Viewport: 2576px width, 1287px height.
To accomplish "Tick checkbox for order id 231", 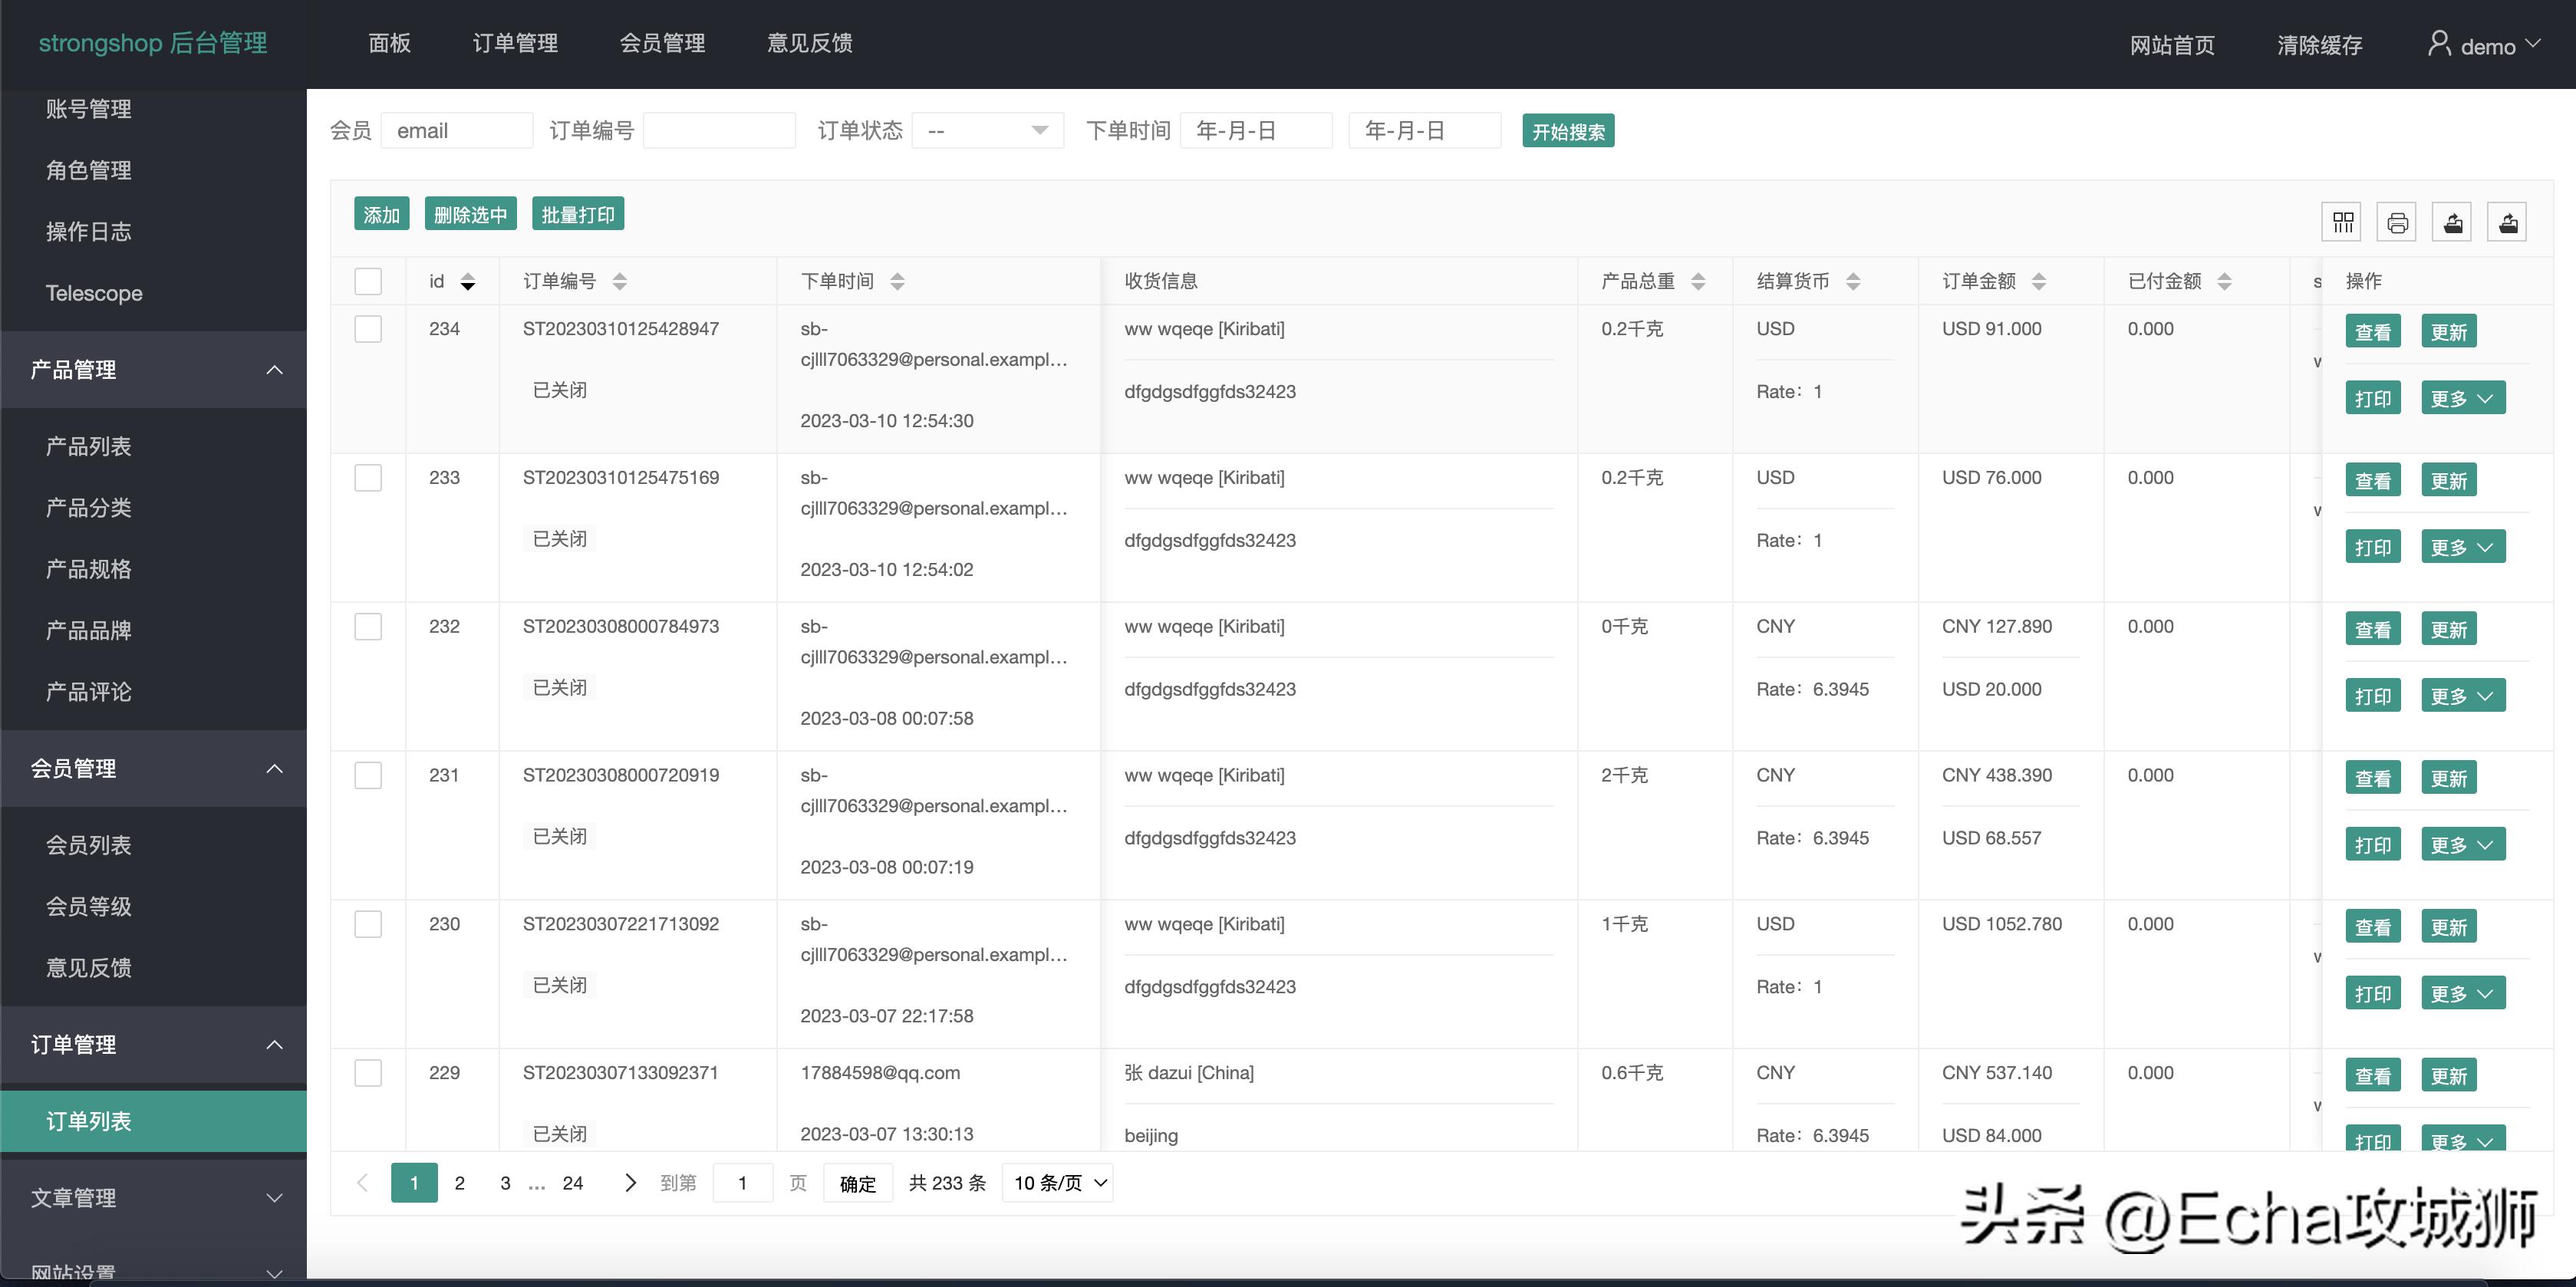I will (368, 775).
